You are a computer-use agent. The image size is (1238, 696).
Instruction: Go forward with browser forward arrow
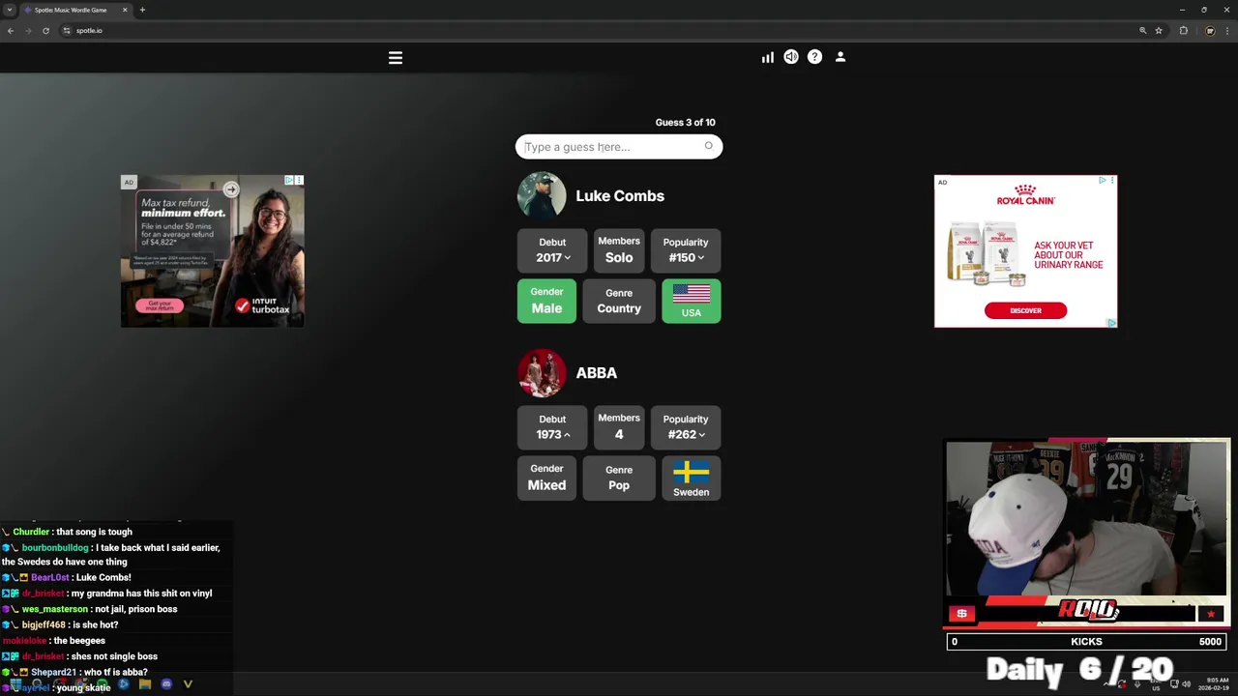28,31
